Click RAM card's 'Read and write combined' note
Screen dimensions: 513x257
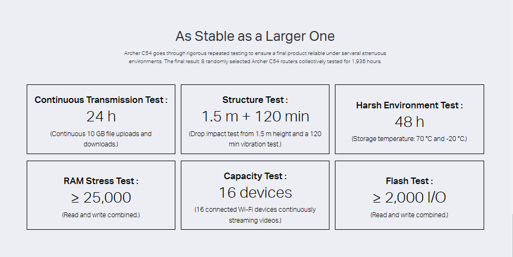[x=101, y=215]
